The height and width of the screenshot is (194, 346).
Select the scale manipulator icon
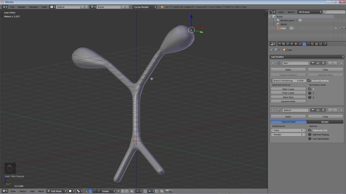(98, 191)
